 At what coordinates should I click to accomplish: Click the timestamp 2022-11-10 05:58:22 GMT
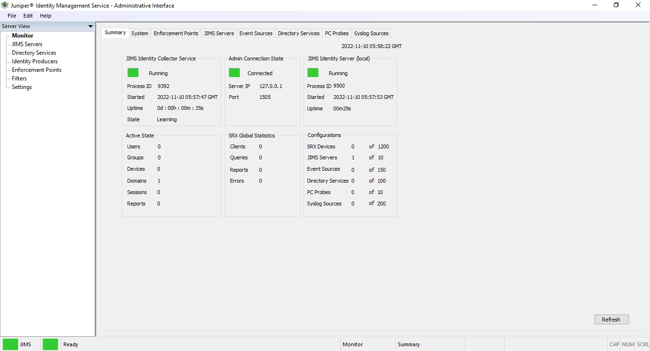pyautogui.click(x=372, y=46)
